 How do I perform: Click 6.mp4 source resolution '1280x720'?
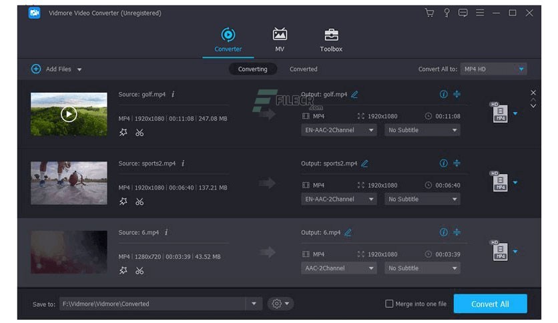tap(148, 256)
